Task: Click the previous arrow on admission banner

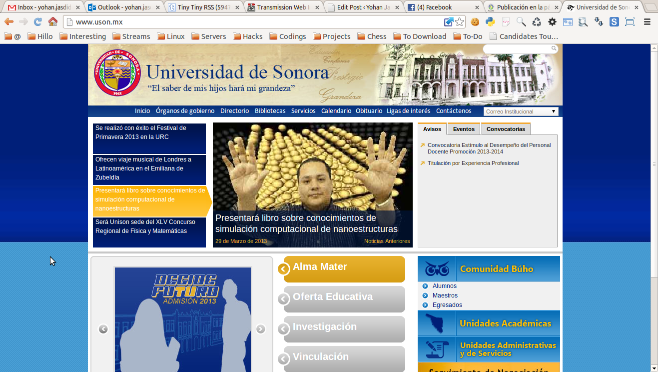Action: (x=103, y=329)
